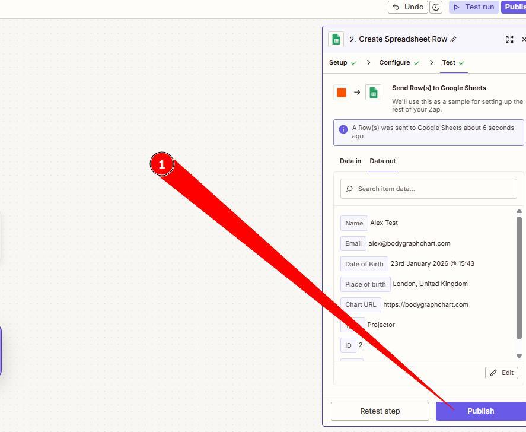The width and height of the screenshot is (526, 432).
Task: Click the Edit button below the data
Action: coord(502,373)
